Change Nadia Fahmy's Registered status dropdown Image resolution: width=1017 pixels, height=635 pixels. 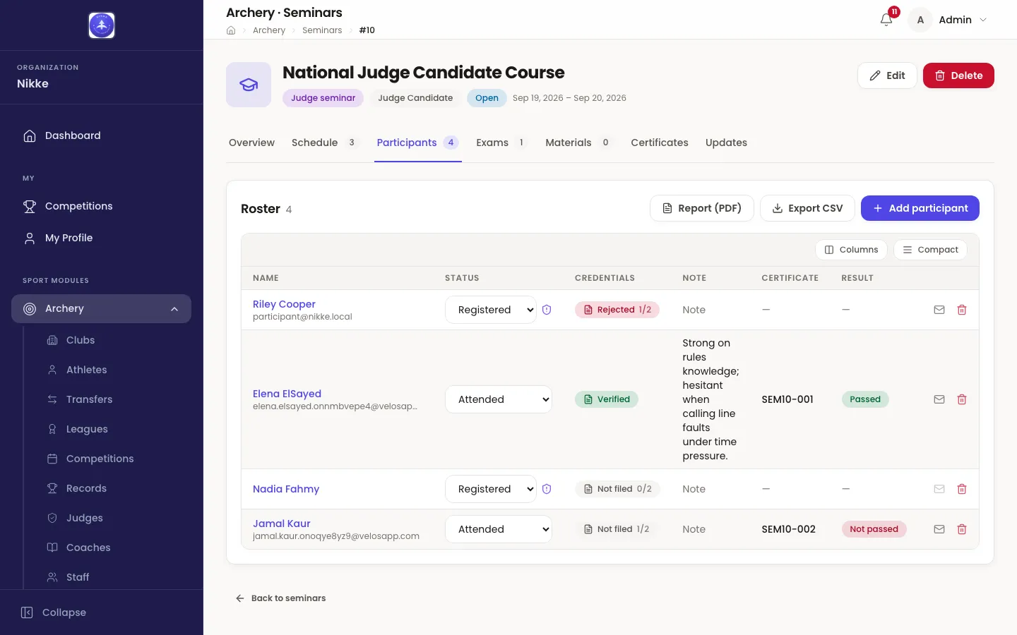[491, 489]
